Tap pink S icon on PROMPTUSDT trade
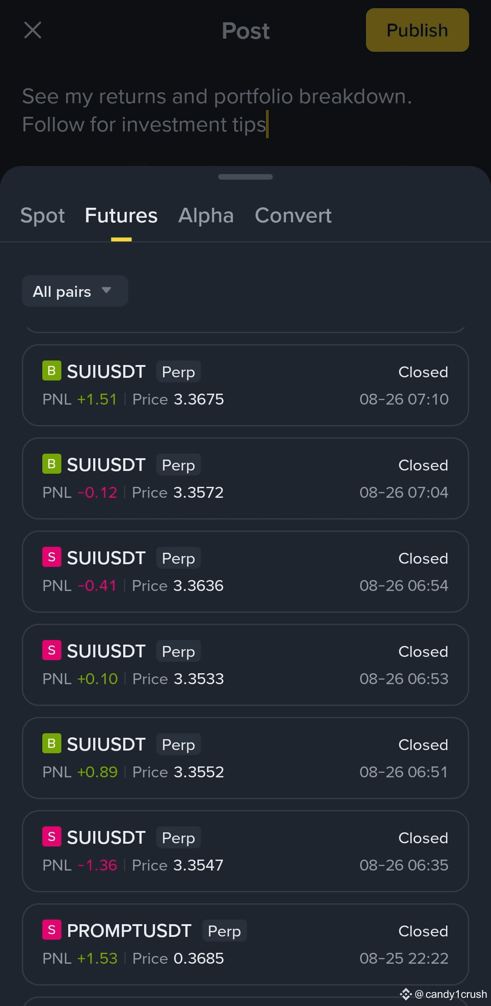 pos(52,930)
